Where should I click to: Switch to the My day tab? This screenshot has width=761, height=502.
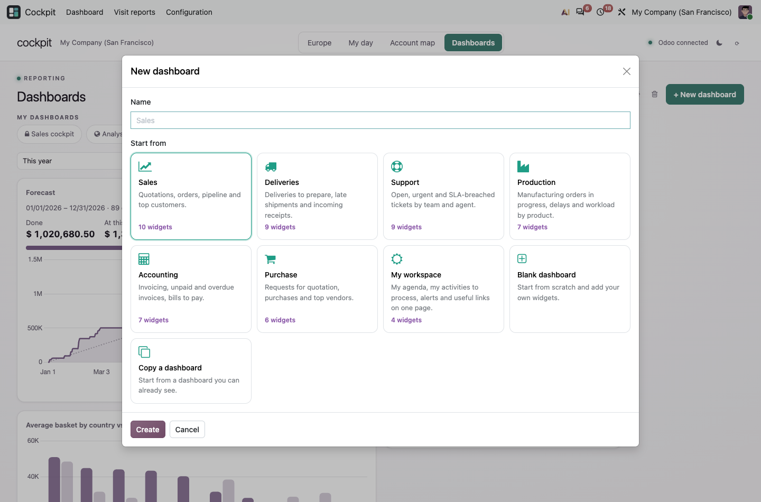[361, 43]
